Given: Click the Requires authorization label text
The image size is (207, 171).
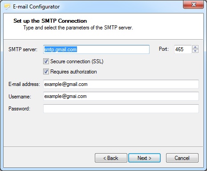Looking at the screenshot, I should [73, 72].
